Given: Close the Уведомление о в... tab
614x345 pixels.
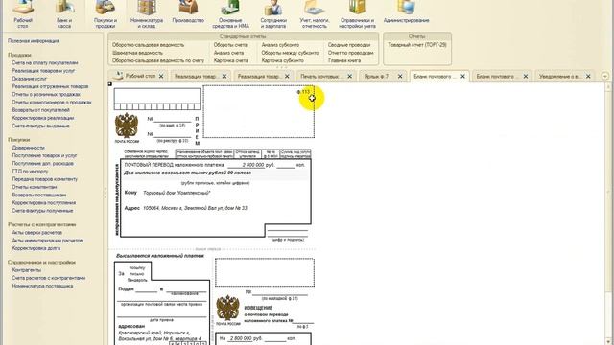Looking at the screenshot, I should click(x=588, y=77).
